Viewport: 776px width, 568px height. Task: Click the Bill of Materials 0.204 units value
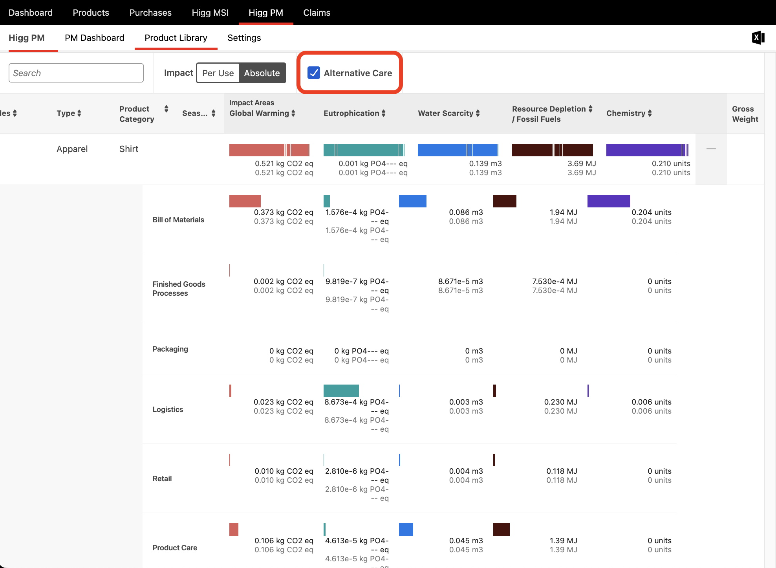652,212
